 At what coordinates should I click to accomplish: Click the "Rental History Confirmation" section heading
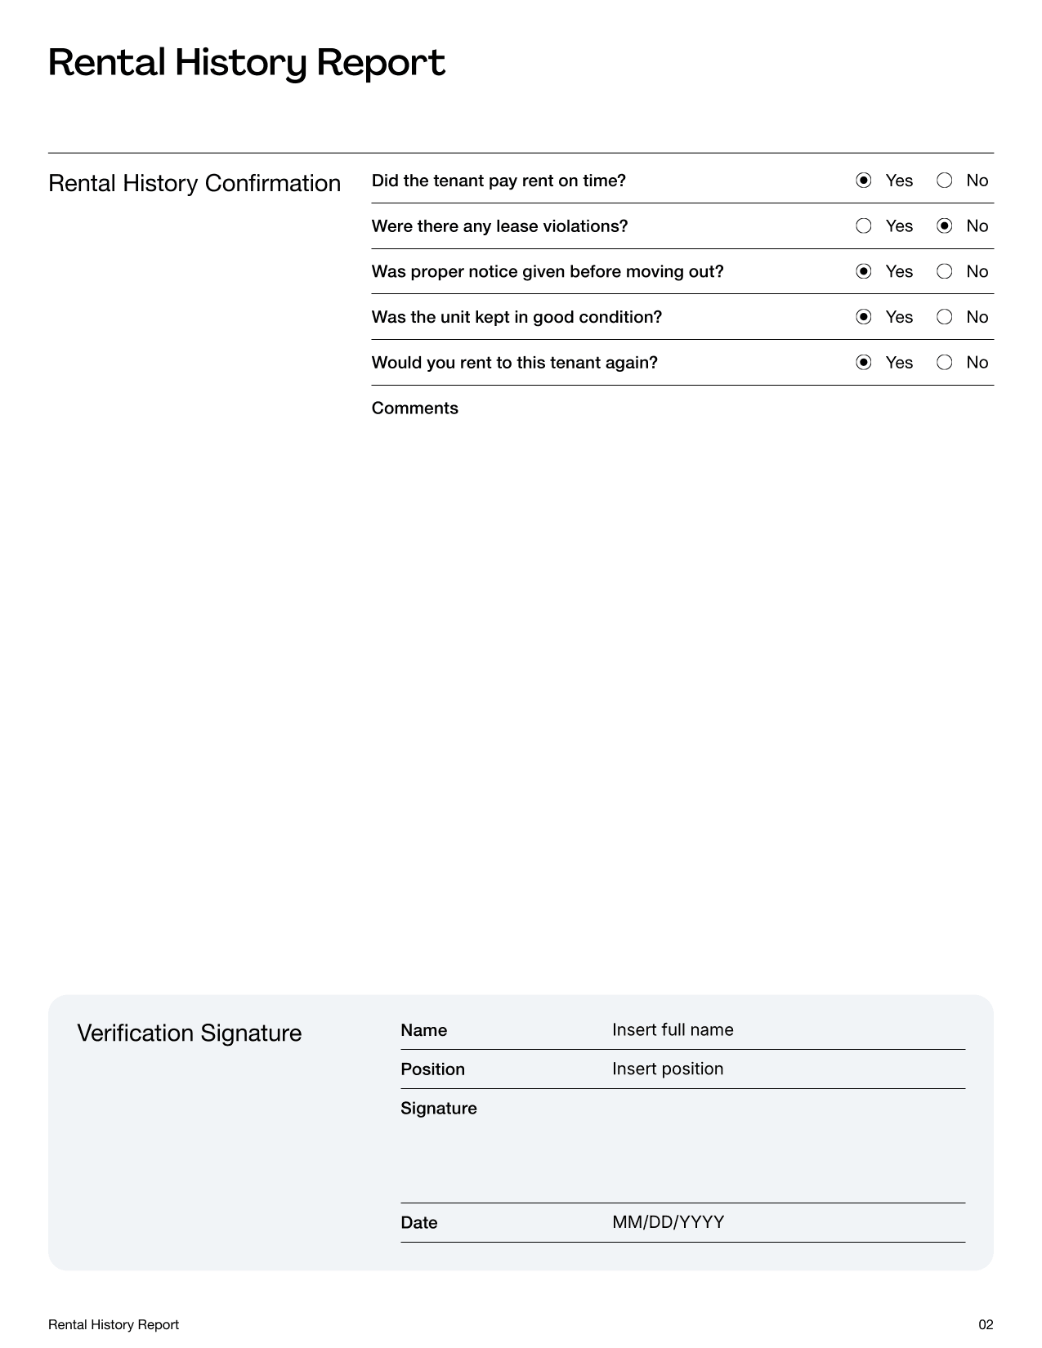(195, 183)
